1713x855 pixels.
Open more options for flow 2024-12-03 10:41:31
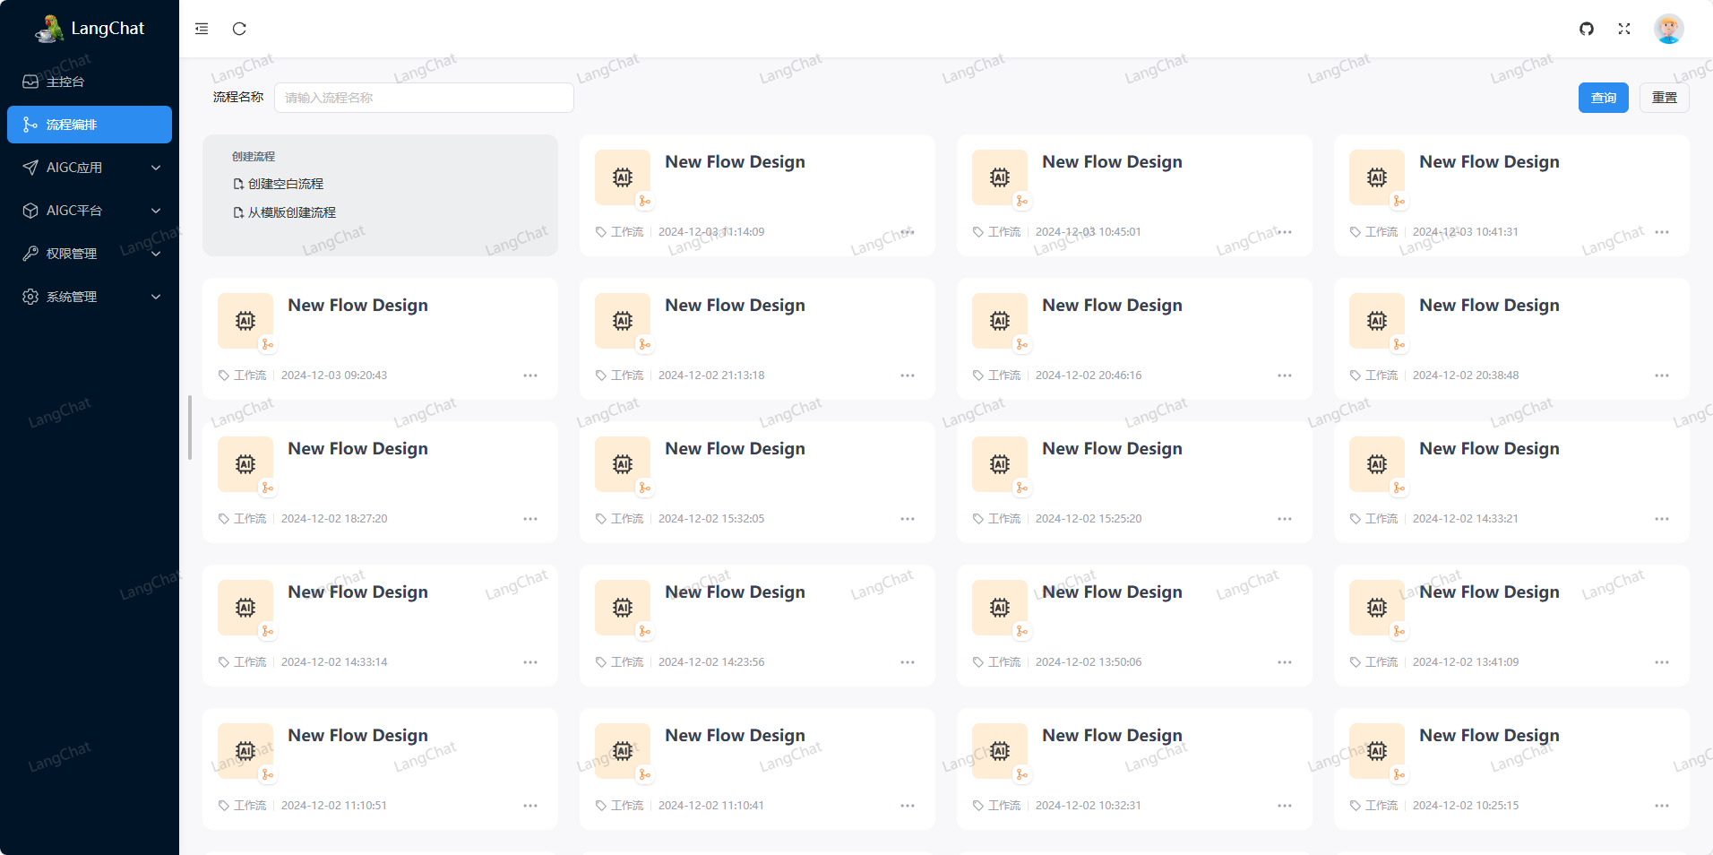[x=1662, y=232]
